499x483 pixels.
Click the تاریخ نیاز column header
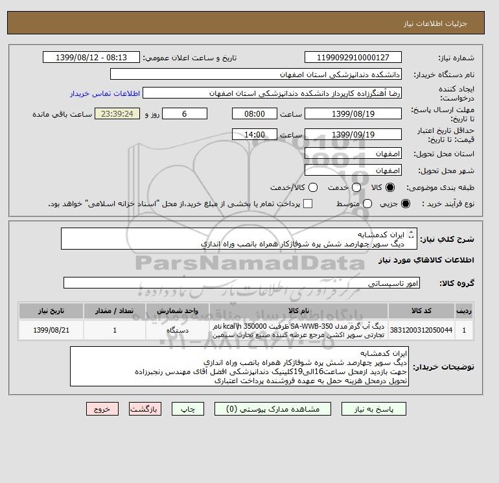pos(51,311)
